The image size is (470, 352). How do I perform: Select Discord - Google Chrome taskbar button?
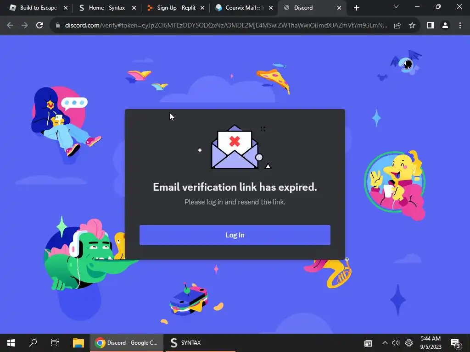[x=127, y=343]
